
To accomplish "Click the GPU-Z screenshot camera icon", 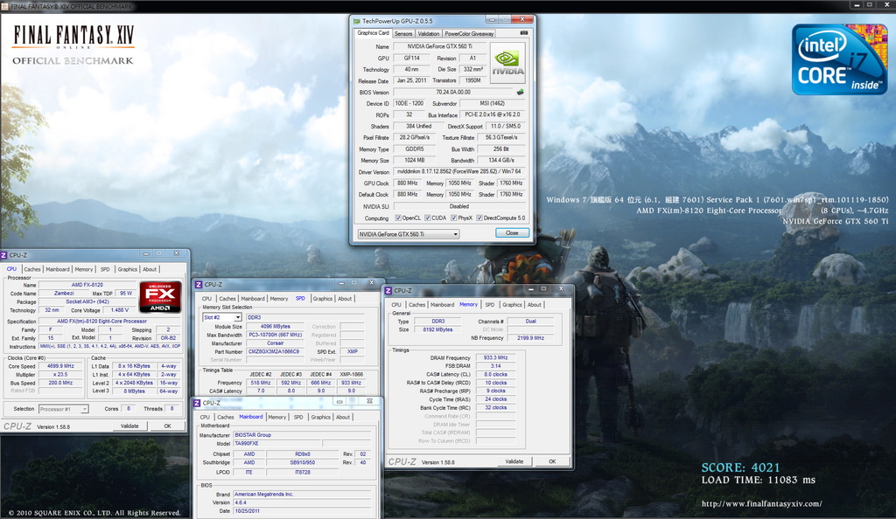I will (x=524, y=33).
